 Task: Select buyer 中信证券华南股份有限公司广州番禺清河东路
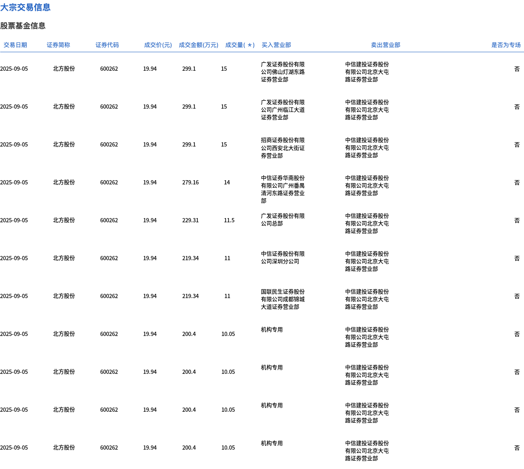tap(283, 189)
